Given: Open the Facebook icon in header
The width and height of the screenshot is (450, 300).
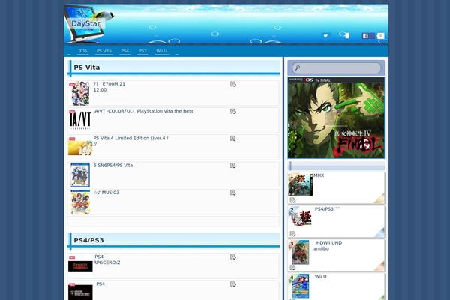Looking at the screenshot, I should point(365,36).
